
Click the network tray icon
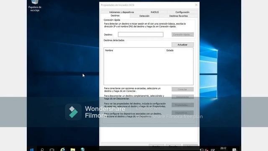(x=202, y=150)
